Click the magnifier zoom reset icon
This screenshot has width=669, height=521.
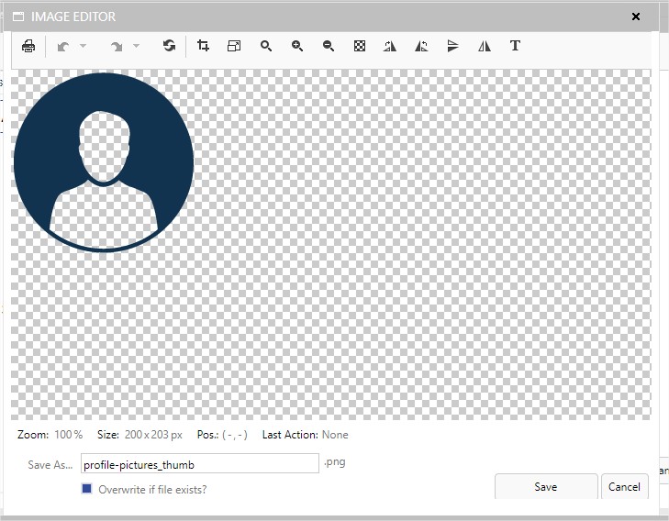click(x=266, y=46)
